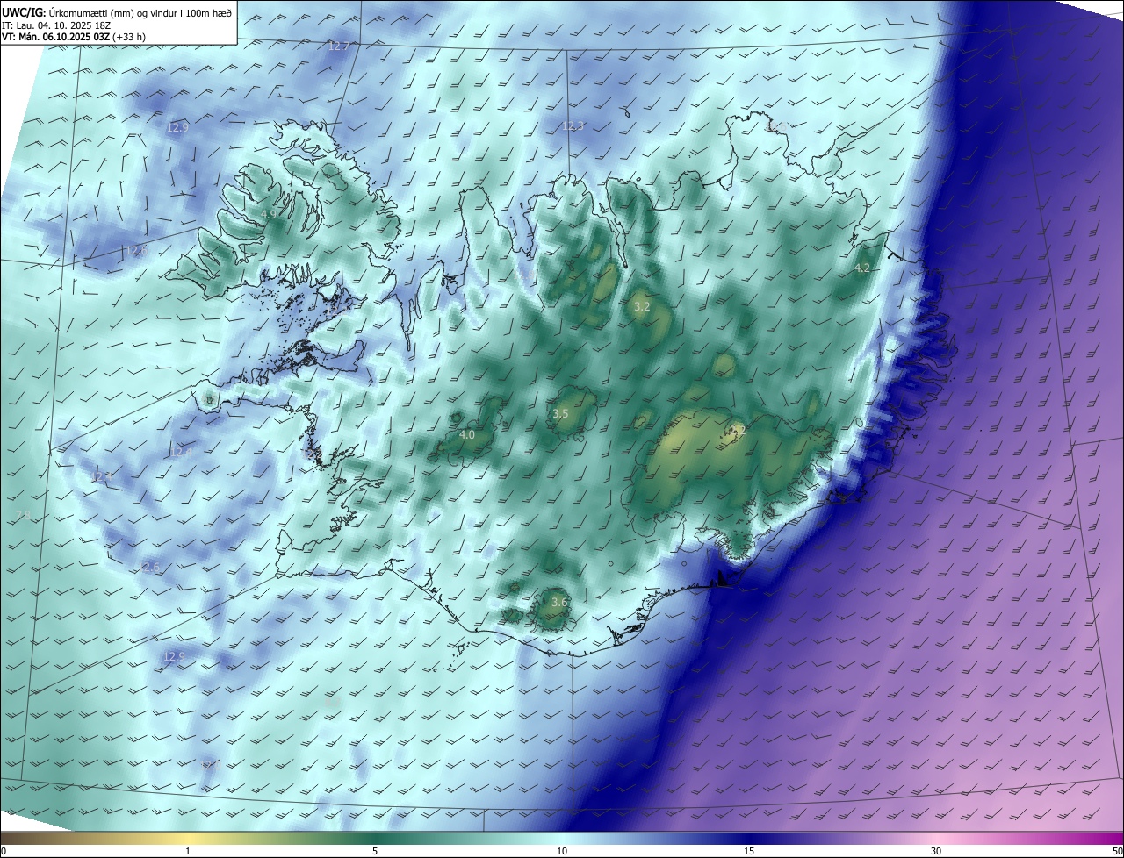The width and height of the screenshot is (1124, 858).
Task: Select the valid time 'VT: Mán. 06.10.2025 03Z'
Action: coord(54,37)
